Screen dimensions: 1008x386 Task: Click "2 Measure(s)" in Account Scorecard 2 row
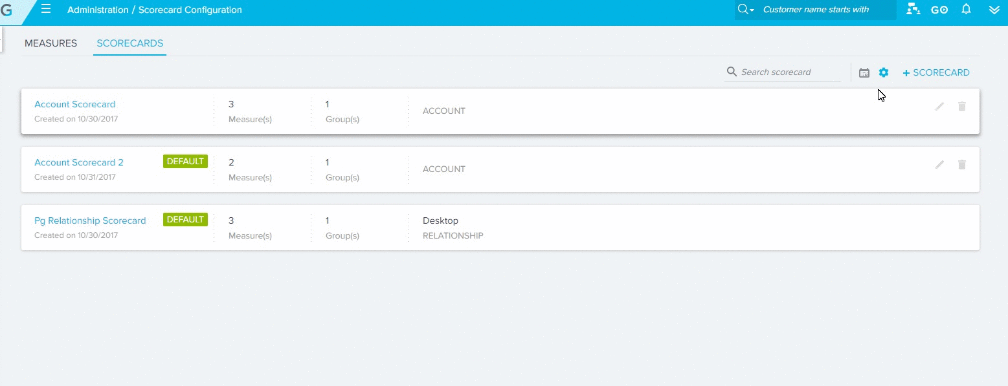coord(250,169)
